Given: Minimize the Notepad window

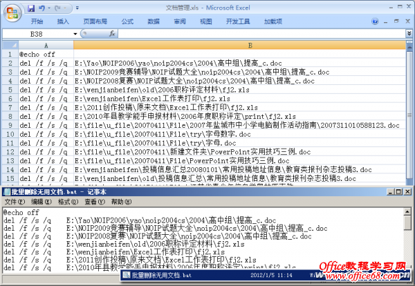Looking at the screenshot, I should tap(390, 191).
